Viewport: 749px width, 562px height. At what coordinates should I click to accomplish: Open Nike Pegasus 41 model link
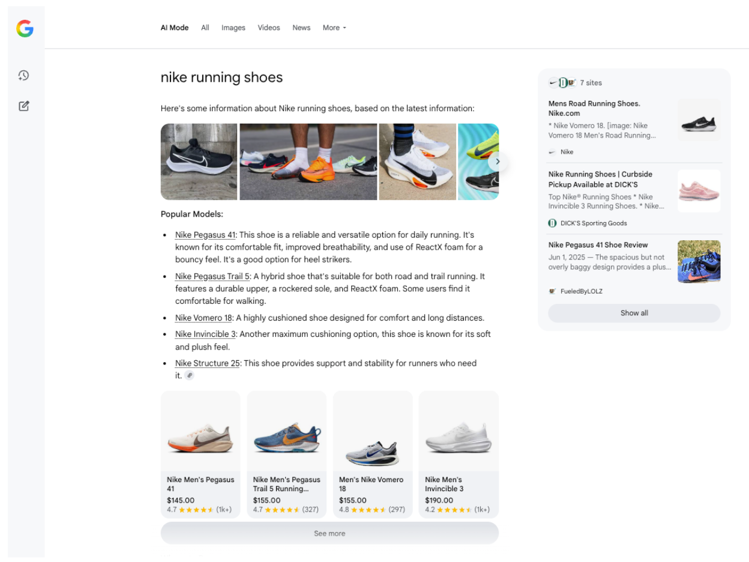(x=205, y=235)
